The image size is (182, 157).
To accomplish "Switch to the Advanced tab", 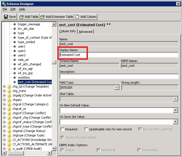I will click(x=85, y=32).
